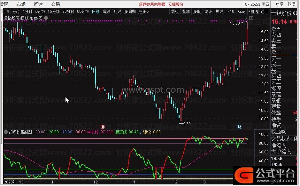Click the 港 marker on the chart
The height and width of the screenshot is (186, 300).
[x=103, y=127]
